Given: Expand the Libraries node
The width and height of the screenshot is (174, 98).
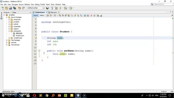Looking at the screenshot, I should click(x=7, y=42).
